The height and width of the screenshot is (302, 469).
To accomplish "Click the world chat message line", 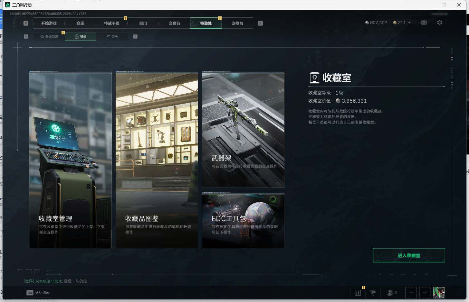I will pos(55,281).
